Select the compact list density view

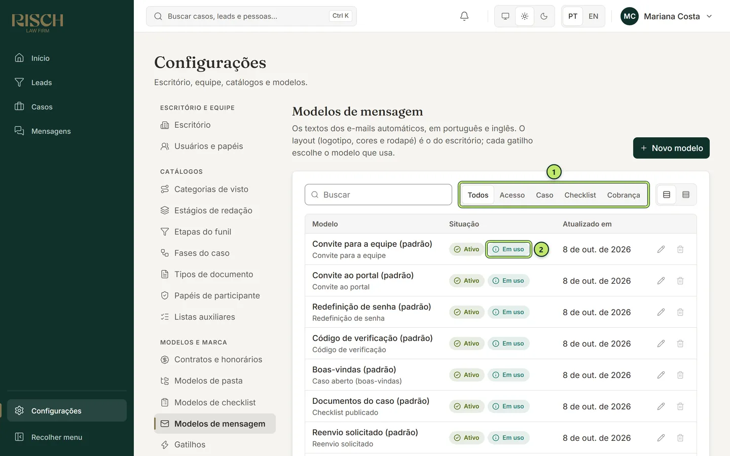[686, 195]
